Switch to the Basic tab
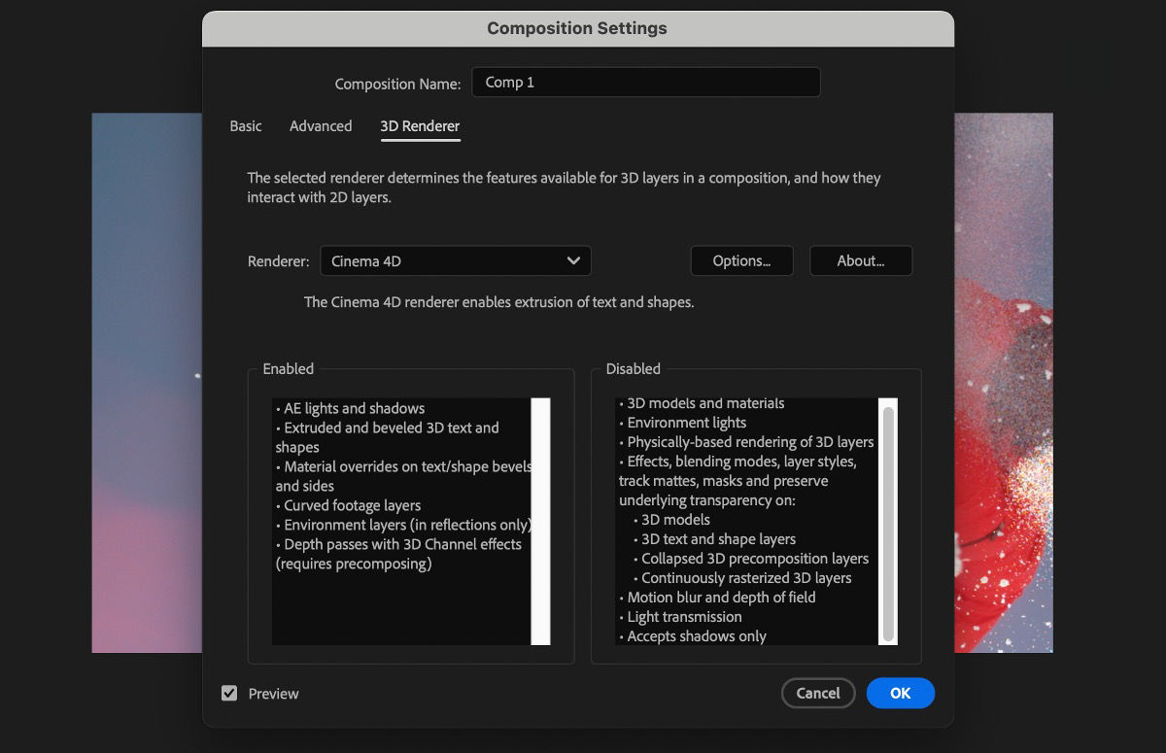The image size is (1166, 753). click(x=246, y=126)
